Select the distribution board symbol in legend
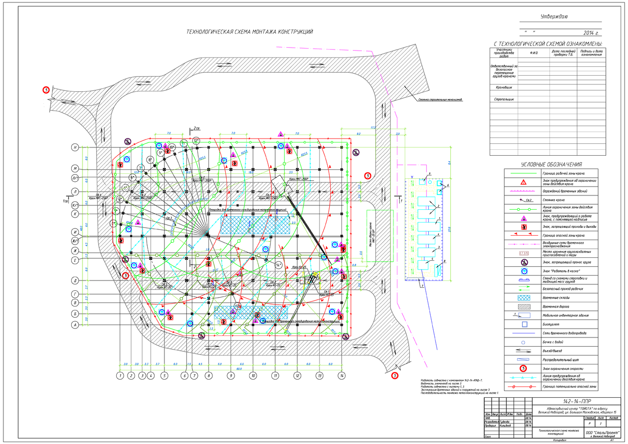628x444 pixels. [x=523, y=360]
